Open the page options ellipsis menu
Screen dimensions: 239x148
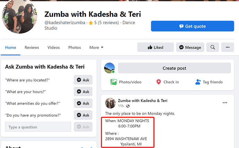click(x=228, y=48)
